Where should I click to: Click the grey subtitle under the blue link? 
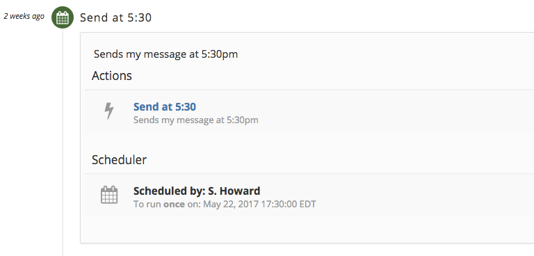[x=196, y=120]
